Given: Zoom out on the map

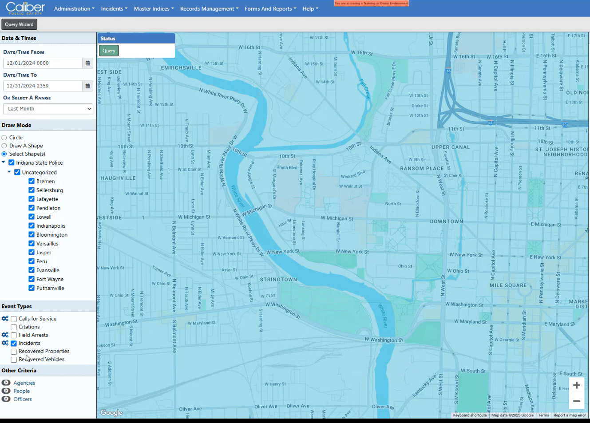Looking at the screenshot, I should [x=576, y=401].
